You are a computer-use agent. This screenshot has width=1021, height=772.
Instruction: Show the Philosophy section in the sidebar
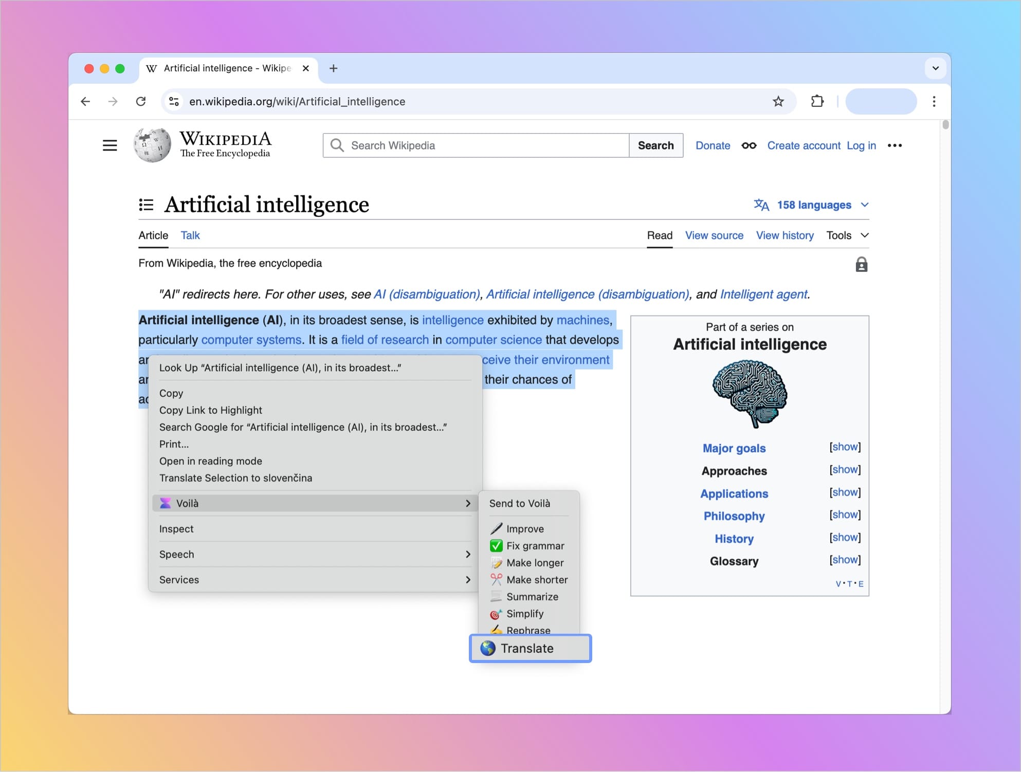pos(845,514)
